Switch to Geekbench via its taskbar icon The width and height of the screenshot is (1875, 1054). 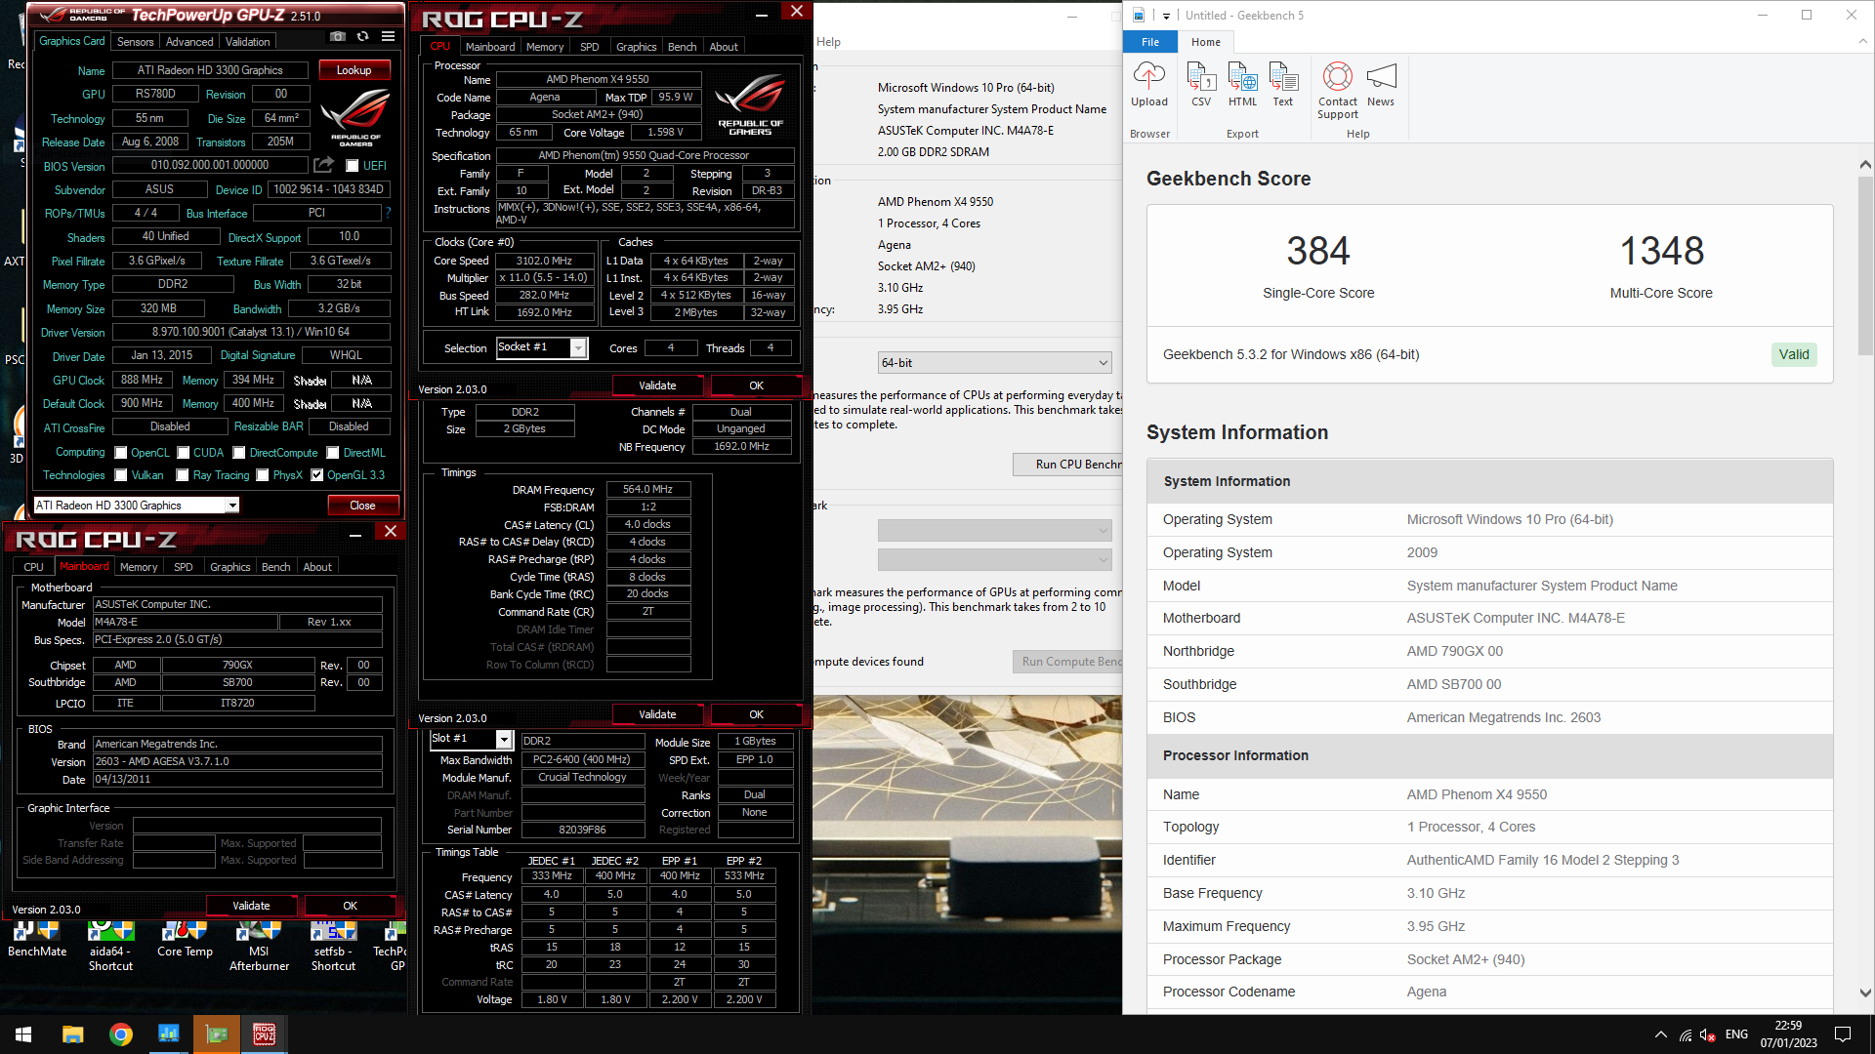click(169, 1034)
